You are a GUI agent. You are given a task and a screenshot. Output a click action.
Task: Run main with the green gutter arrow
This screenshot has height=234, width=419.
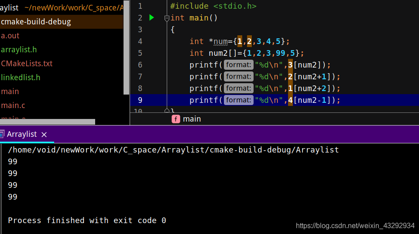tap(151, 17)
